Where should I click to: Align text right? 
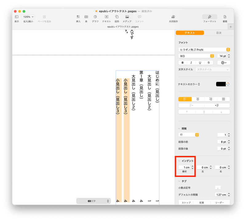coord(211,99)
